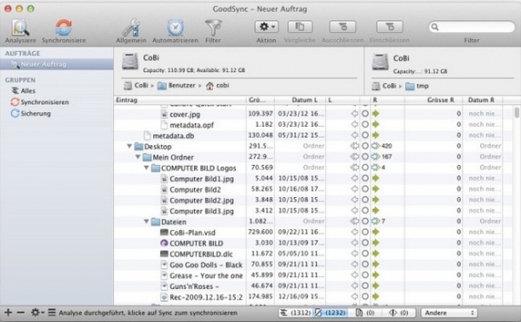Open the Allgemein wrench settings icon

131,28
